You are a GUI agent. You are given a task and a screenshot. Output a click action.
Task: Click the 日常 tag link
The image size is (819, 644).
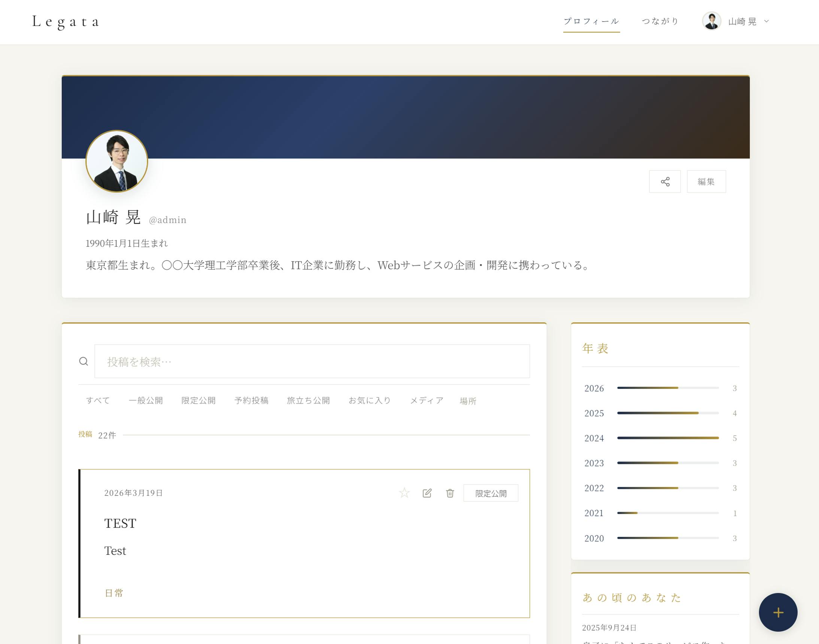tap(114, 593)
